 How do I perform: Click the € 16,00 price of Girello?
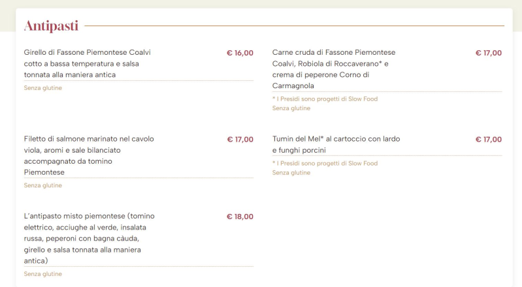pyautogui.click(x=240, y=53)
